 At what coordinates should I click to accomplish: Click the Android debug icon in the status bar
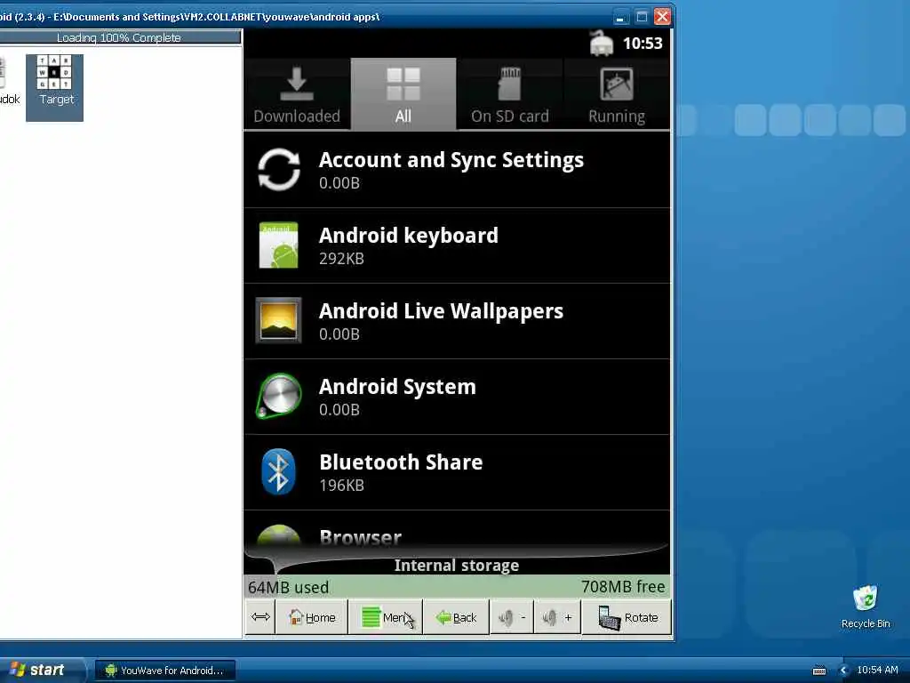tap(602, 43)
